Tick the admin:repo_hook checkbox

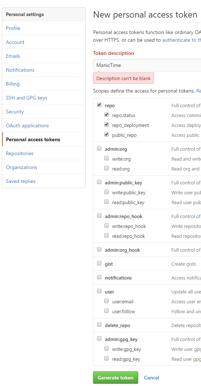click(x=99, y=216)
